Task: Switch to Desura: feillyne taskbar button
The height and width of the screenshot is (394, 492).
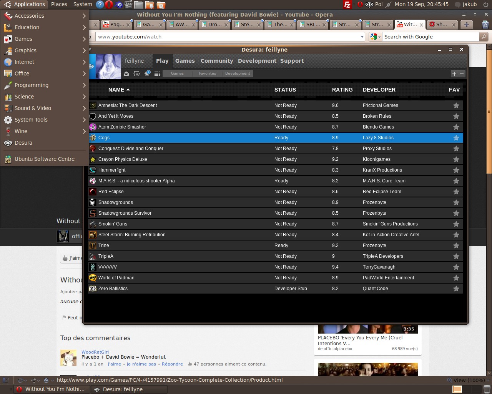Action: click(129, 389)
